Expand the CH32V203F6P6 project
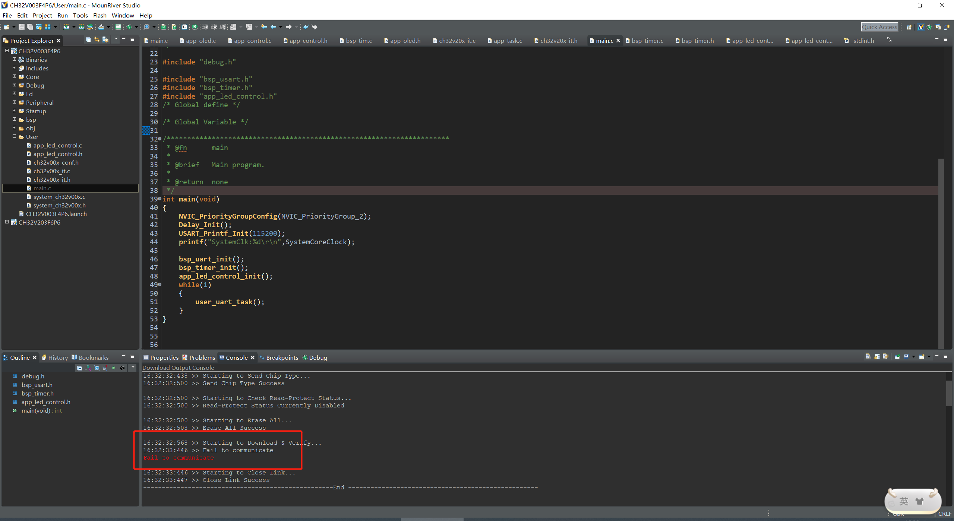 pos(7,222)
